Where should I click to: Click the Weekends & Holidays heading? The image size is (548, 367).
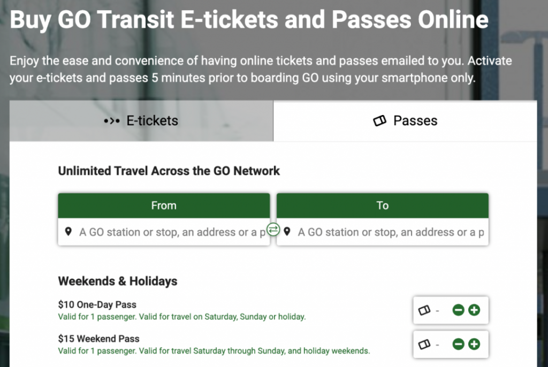point(118,281)
